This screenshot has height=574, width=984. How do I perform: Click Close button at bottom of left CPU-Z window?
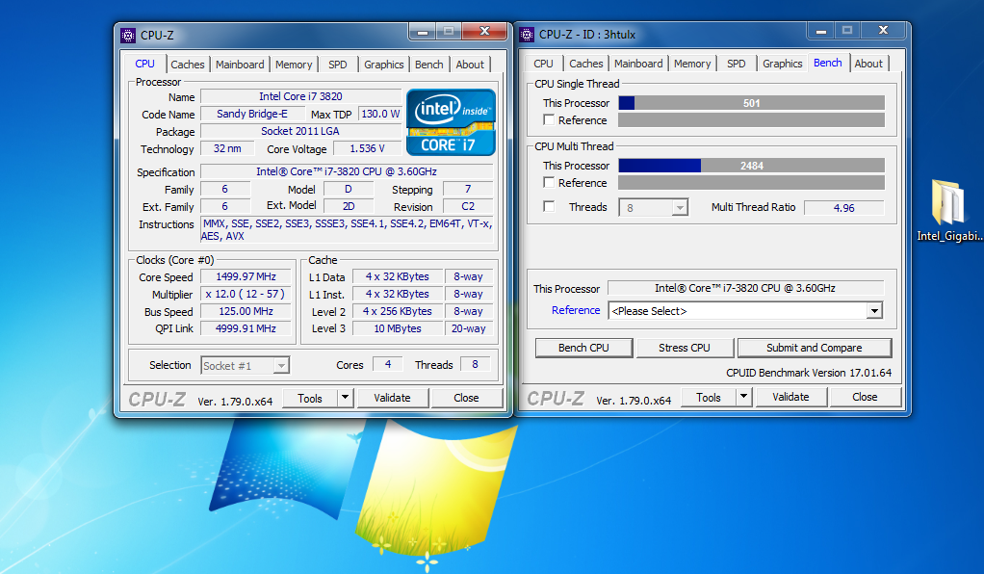(466, 398)
